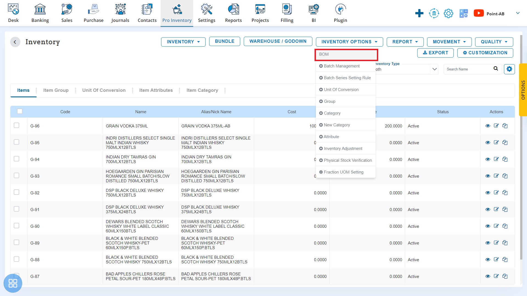Expand the Movement dropdown menu
The width and height of the screenshot is (527, 296).
(x=449, y=42)
